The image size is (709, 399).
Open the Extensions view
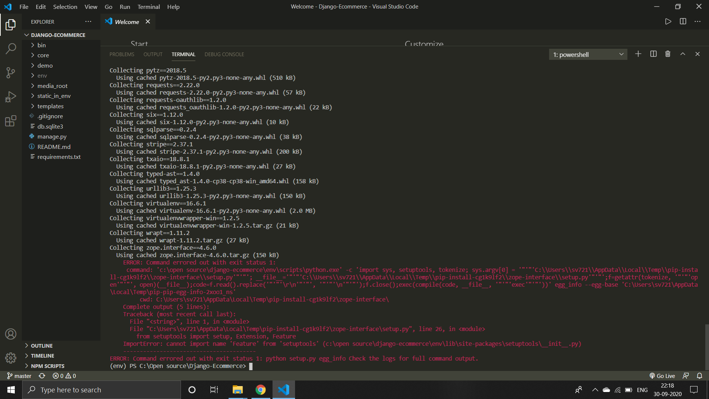click(x=11, y=121)
